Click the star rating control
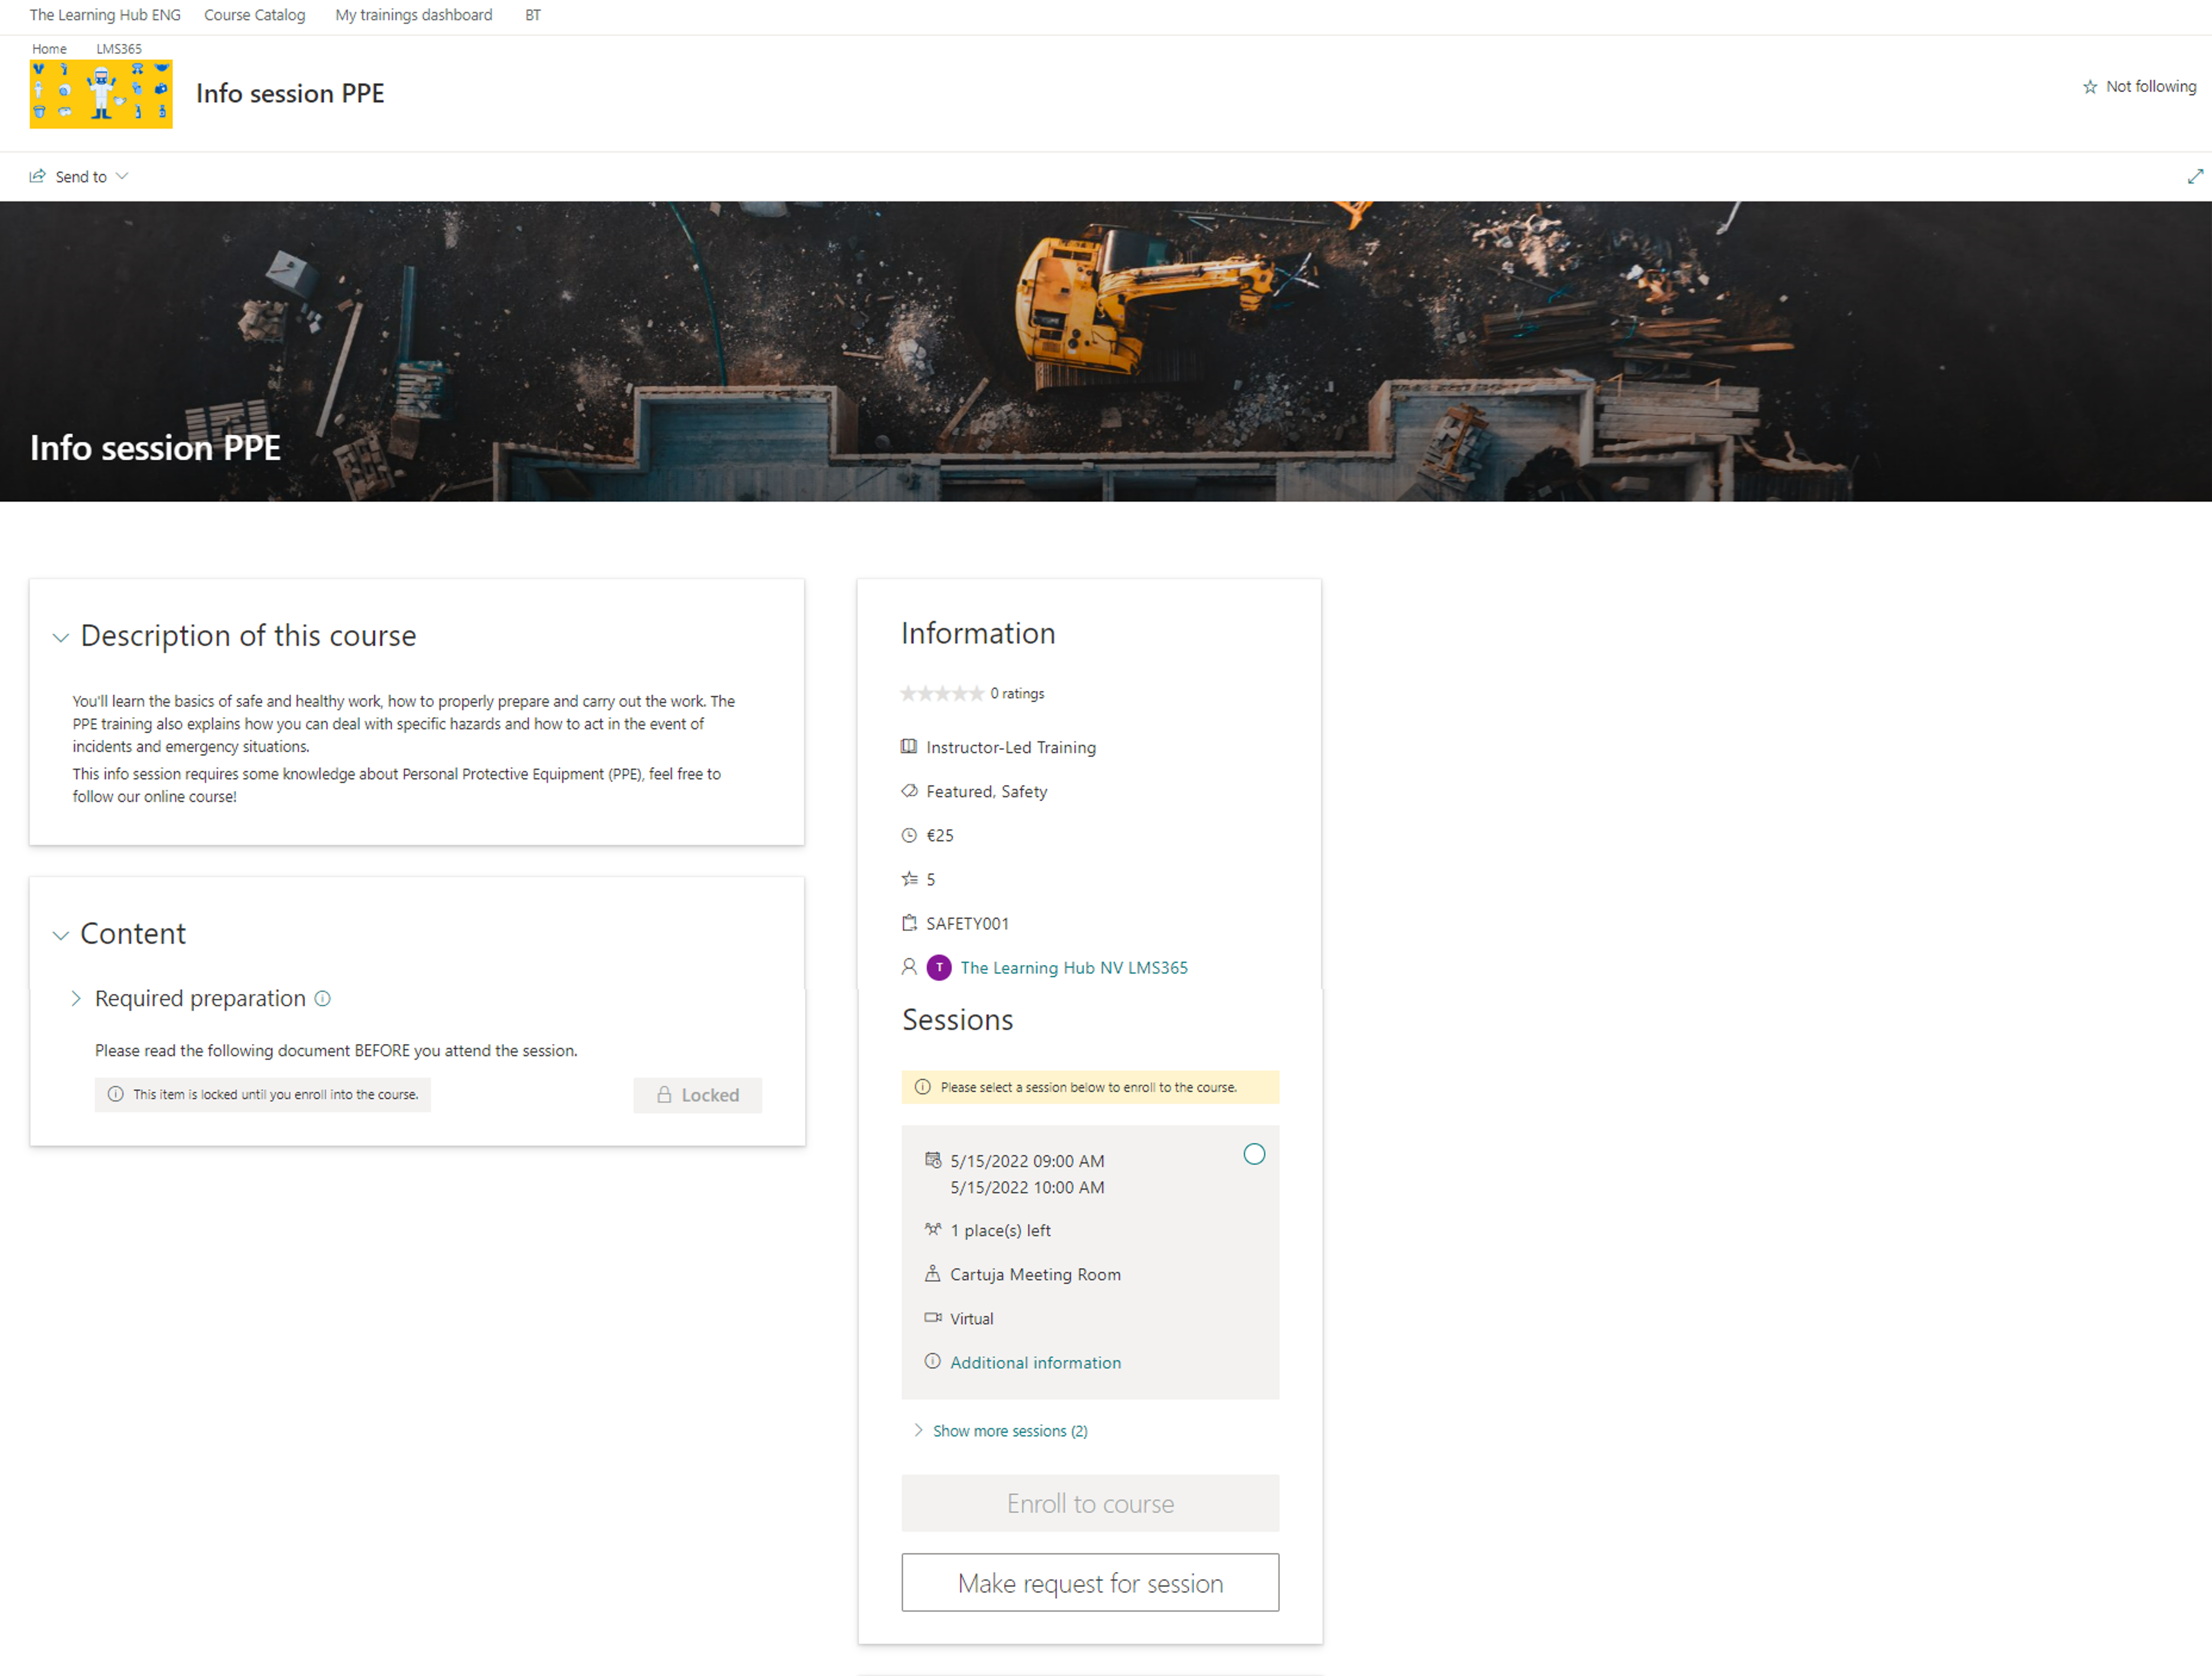The width and height of the screenshot is (2212, 1676). [942, 693]
